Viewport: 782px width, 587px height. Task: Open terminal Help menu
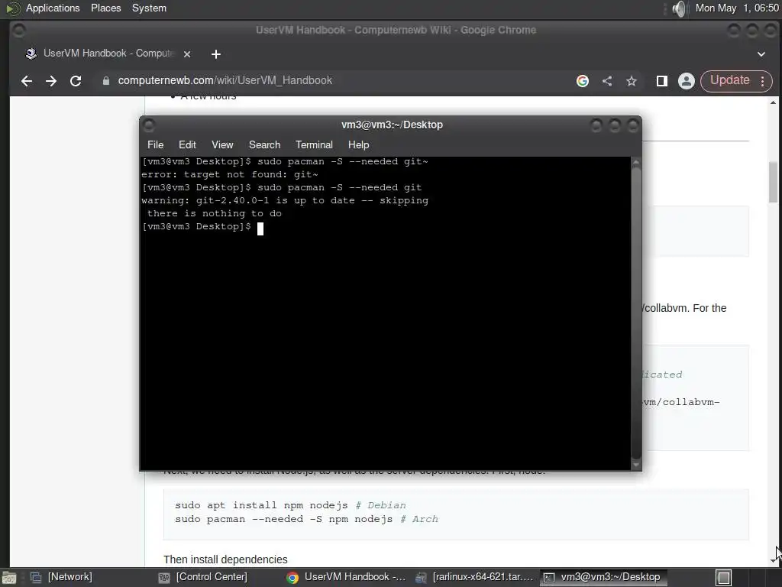(x=358, y=144)
